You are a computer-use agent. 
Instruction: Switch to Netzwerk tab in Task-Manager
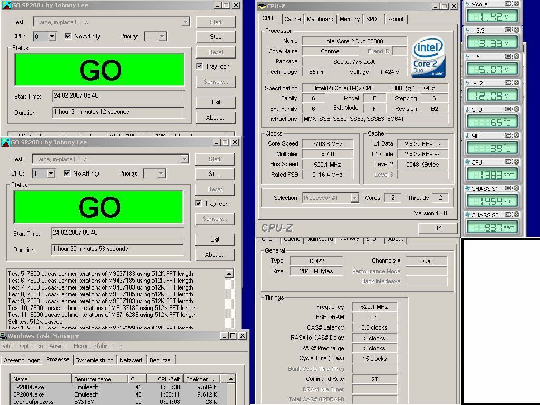pyautogui.click(x=131, y=360)
